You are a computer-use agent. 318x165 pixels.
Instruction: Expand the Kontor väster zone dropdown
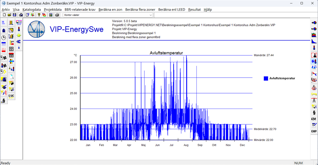[151, 15]
